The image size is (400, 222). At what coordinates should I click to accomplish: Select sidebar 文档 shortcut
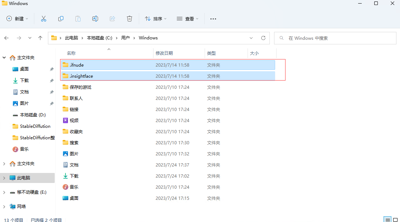(x=24, y=92)
